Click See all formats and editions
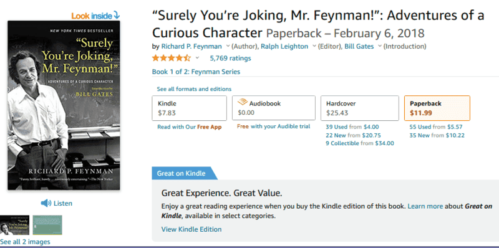 194,89
